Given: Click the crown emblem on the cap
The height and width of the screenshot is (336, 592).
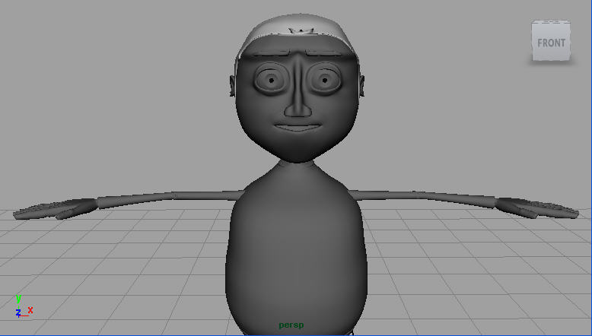Looking at the screenshot, I should coord(301,31).
